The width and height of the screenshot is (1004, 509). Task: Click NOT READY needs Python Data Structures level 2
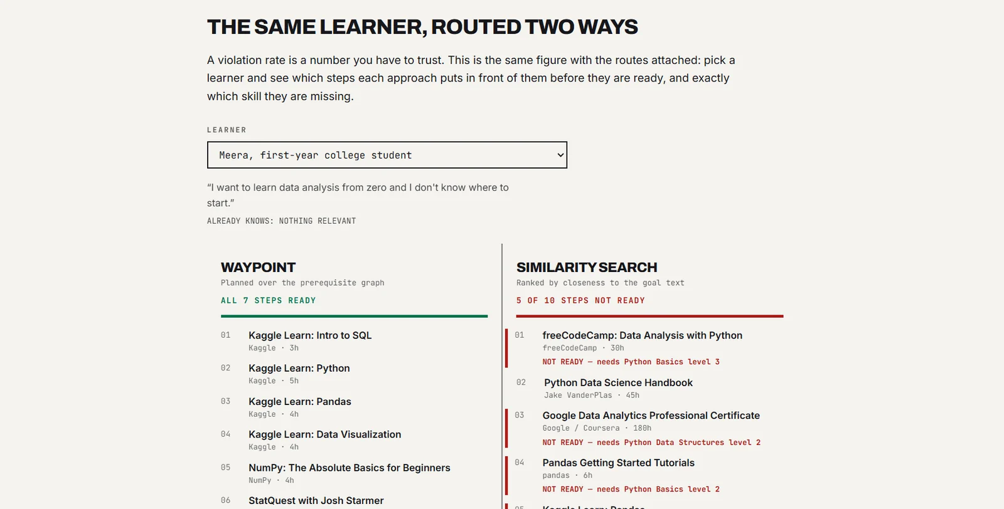pyautogui.click(x=651, y=443)
